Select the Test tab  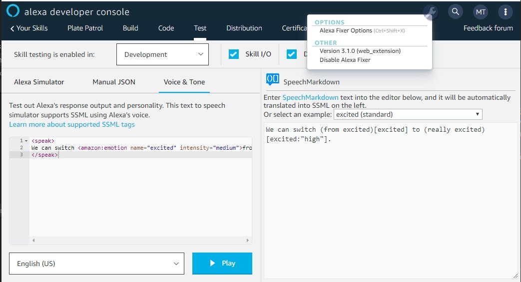click(x=200, y=28)
